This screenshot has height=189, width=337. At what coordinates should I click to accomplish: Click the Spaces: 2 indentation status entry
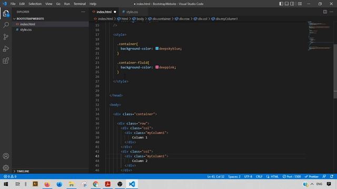point(234,176)
